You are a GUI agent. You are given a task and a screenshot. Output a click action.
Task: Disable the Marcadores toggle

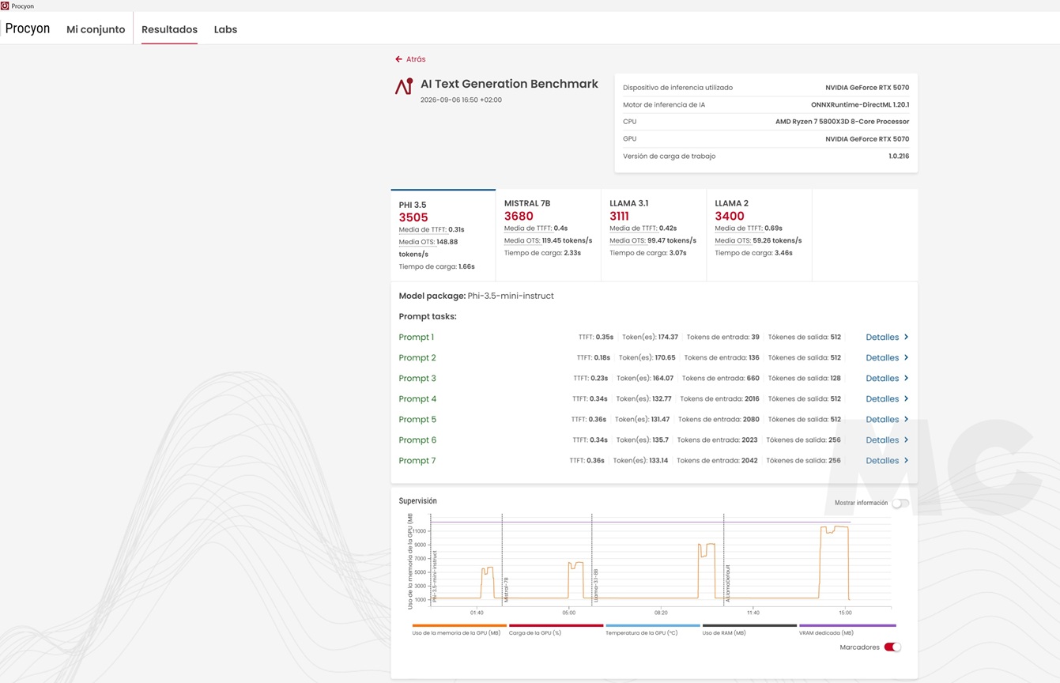point(892,647)
